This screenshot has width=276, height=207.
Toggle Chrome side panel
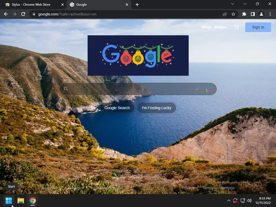coord(253,14)
